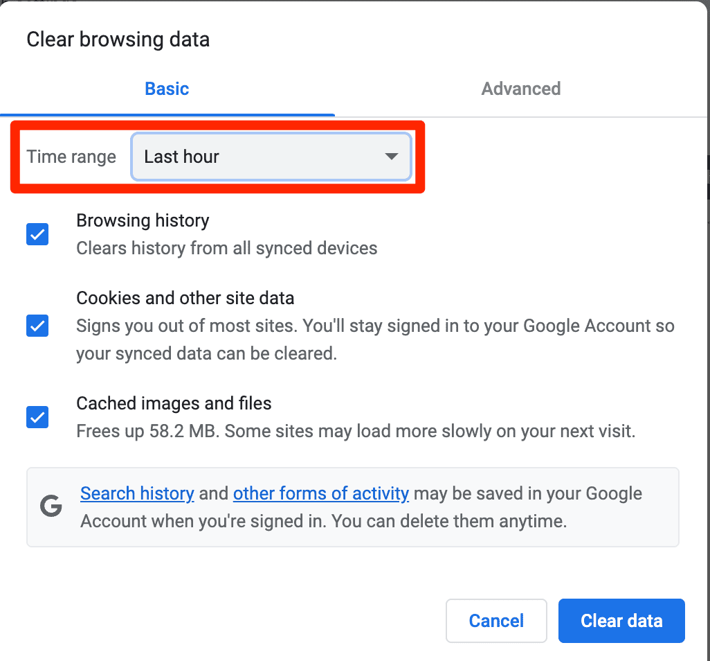Click the 'Clear browsing data' dialog title
The height and width of the screenshot is (661, 710).
(118, 39)
